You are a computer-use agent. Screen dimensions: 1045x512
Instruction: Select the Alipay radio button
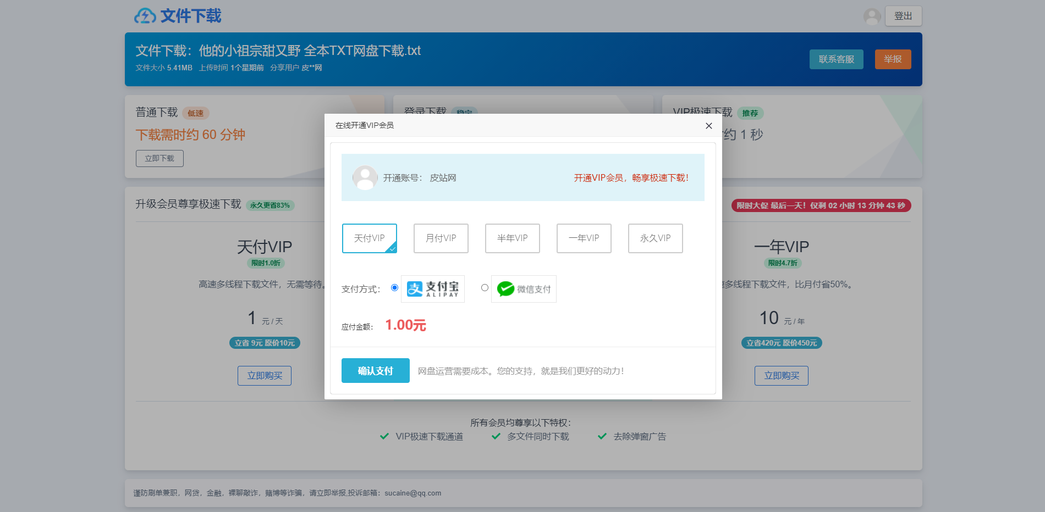click(394, 288)
